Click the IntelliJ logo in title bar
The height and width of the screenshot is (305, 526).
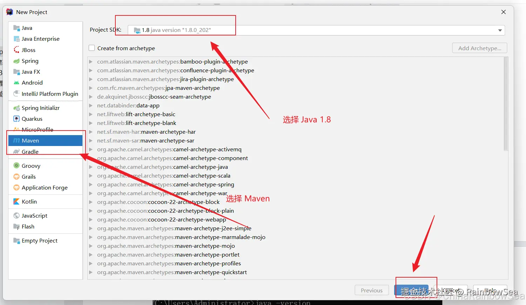point(9,12)
